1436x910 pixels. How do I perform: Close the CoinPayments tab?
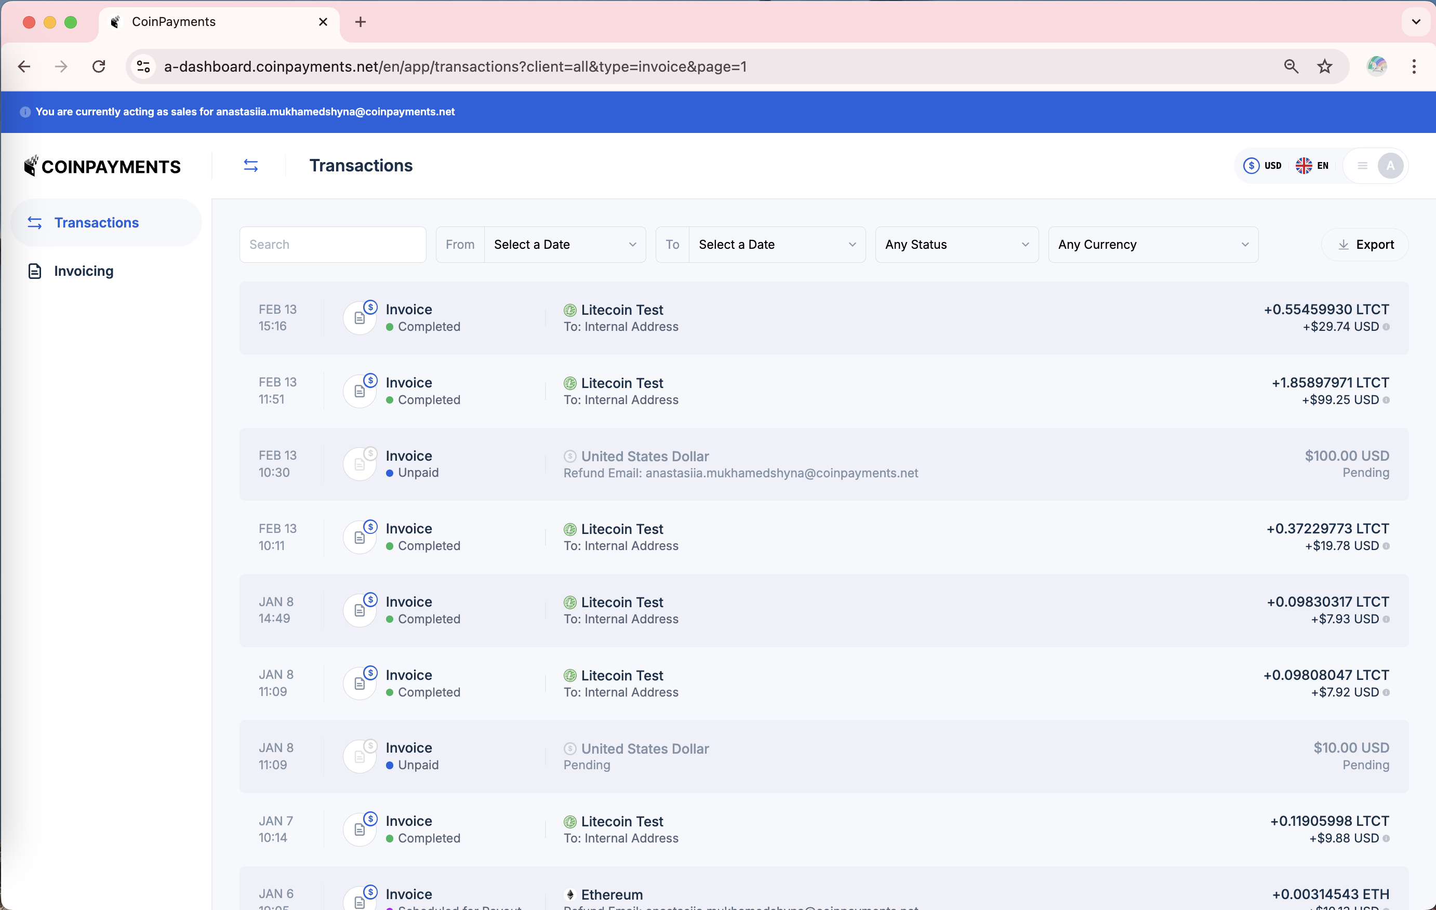(323, 22)
